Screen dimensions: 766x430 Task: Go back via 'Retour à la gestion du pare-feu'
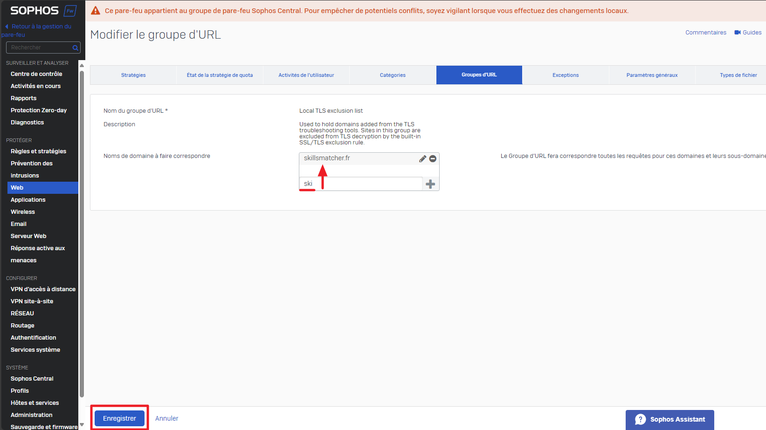tap(37, 30)
